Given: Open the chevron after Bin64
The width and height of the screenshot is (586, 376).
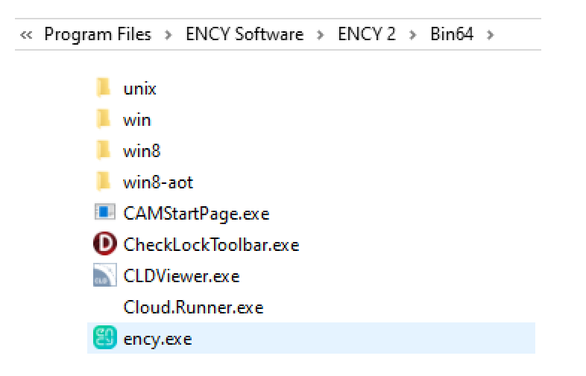Looking at the screenshot, I should (x=490, y=35).
